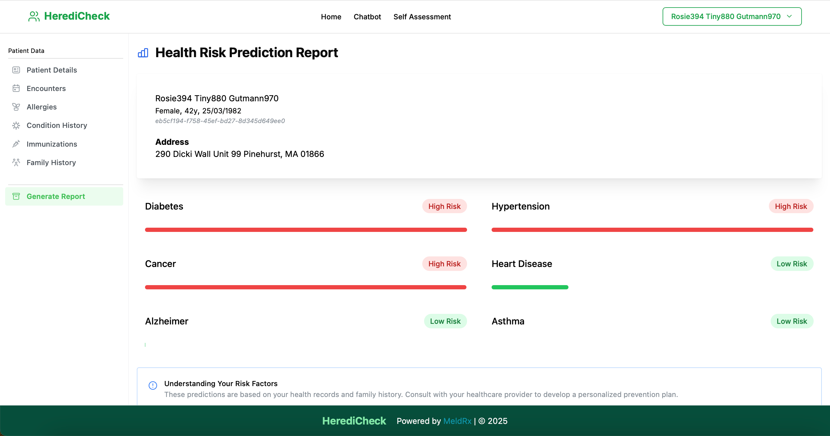The image size is (830, 436).
Task: Click the HerediCheck logo icon
Action: click(x=34, y=16)
